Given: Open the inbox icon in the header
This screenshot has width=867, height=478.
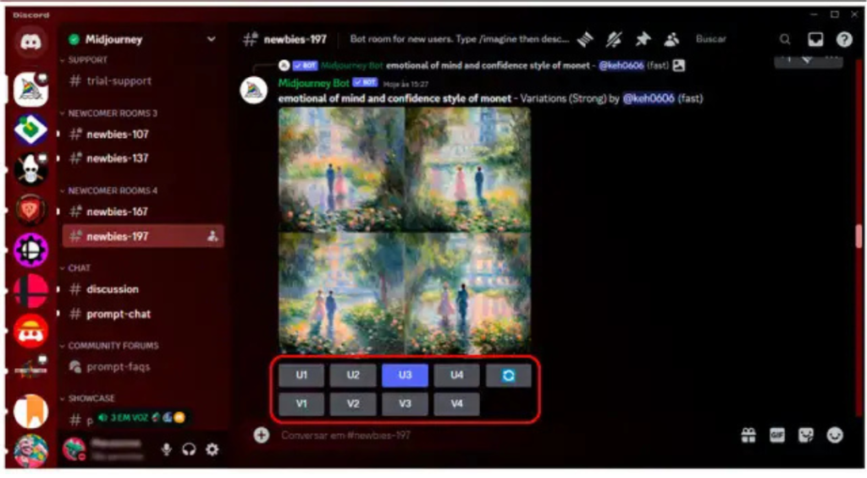Looking at the screenshot, I should coord(815,40).
